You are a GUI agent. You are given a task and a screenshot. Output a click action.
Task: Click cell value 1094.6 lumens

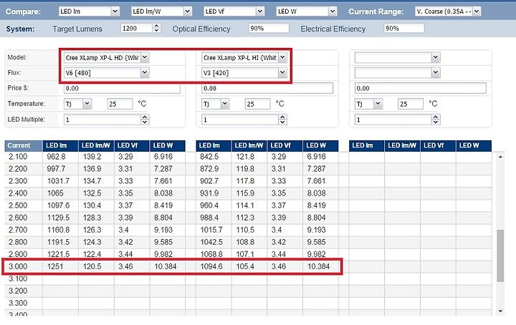[x=211, y=266]
